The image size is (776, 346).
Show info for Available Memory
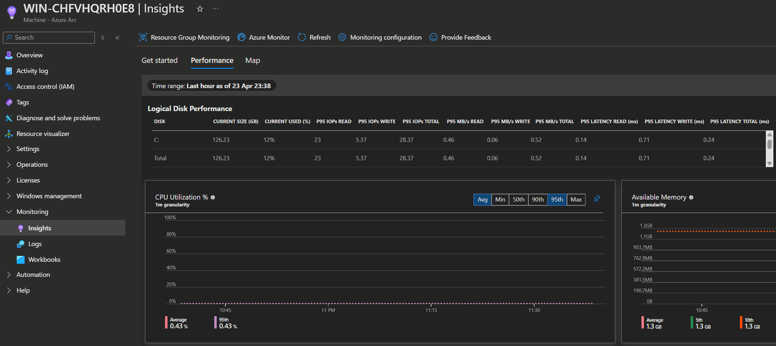coord(691,198)
